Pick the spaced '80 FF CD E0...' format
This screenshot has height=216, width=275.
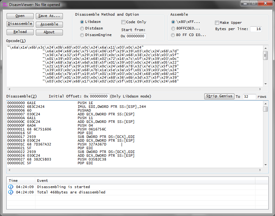[x=173, y=35]
